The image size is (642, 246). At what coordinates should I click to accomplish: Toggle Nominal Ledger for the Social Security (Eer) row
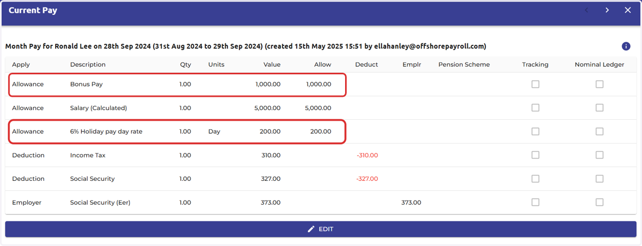coord(599,203)
